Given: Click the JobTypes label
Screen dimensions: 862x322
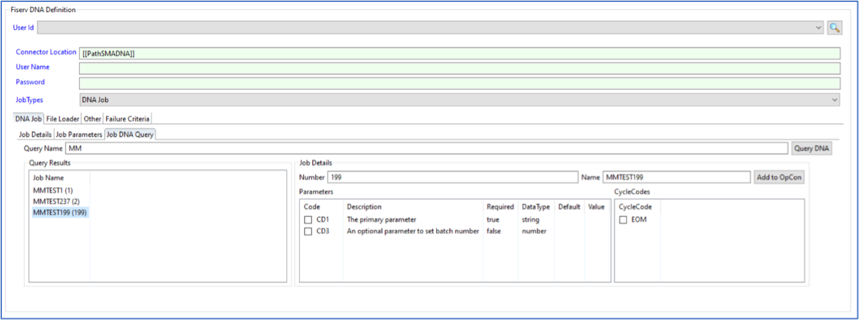Looking at the screenshot, I should tap(29, 100).
